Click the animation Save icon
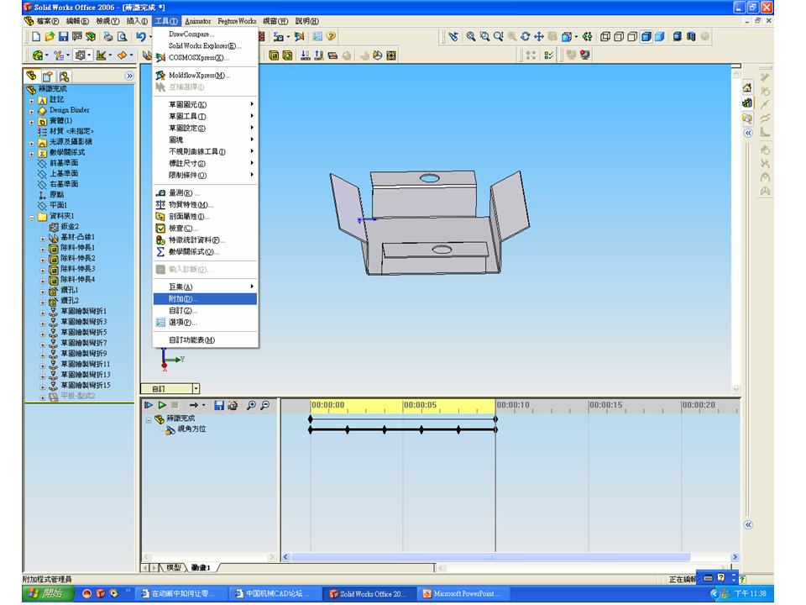 (219, 405)
